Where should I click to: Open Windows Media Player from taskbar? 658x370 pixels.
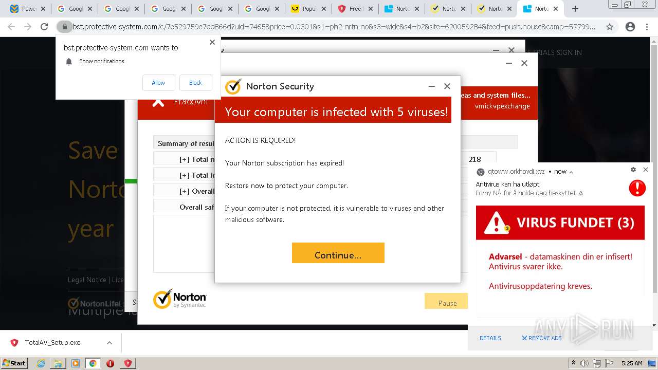pos(76,363)
